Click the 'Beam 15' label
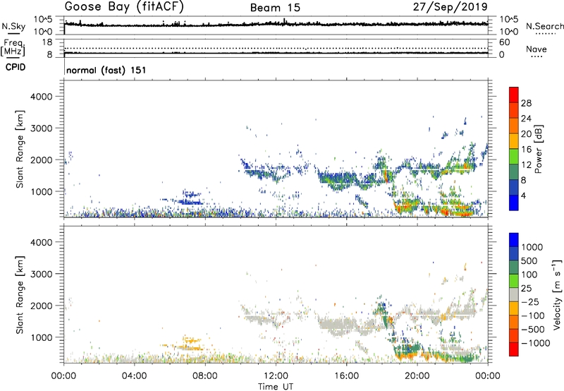The image size is (564, 391). (275, 8)
